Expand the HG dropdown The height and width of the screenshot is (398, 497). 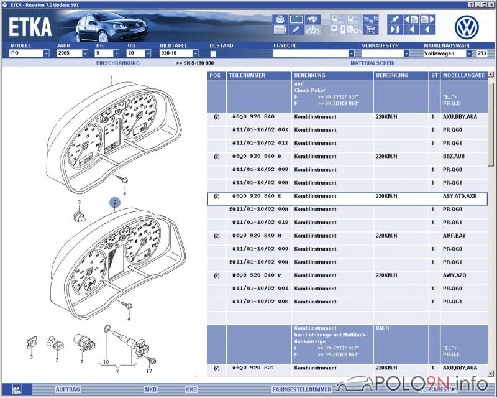[x=116, y=53]
